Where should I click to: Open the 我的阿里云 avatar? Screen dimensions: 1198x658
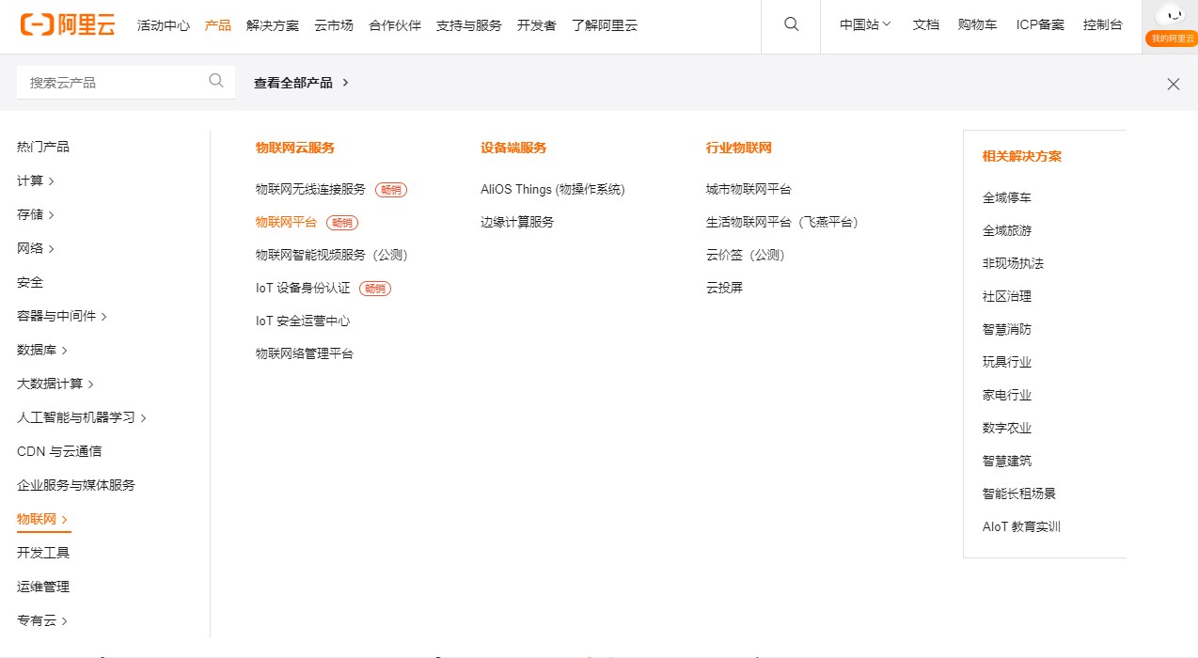pyautogui.click(x=1170, y=25)
